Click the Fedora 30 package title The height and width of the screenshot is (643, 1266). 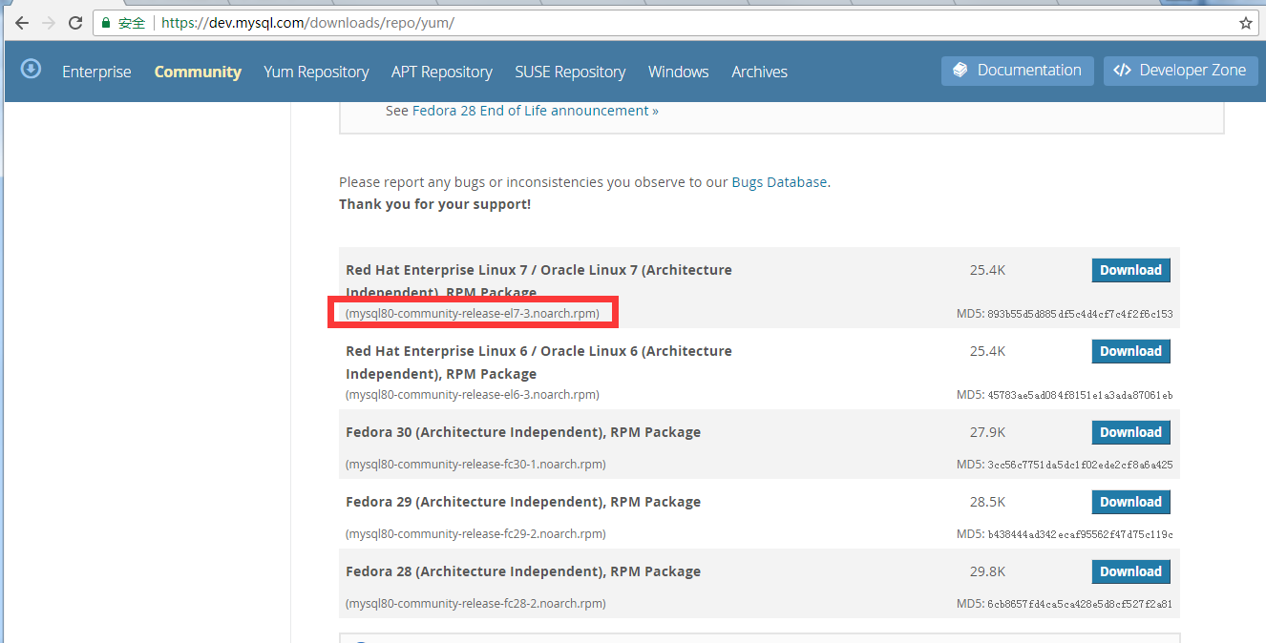[x=523, y=432]
